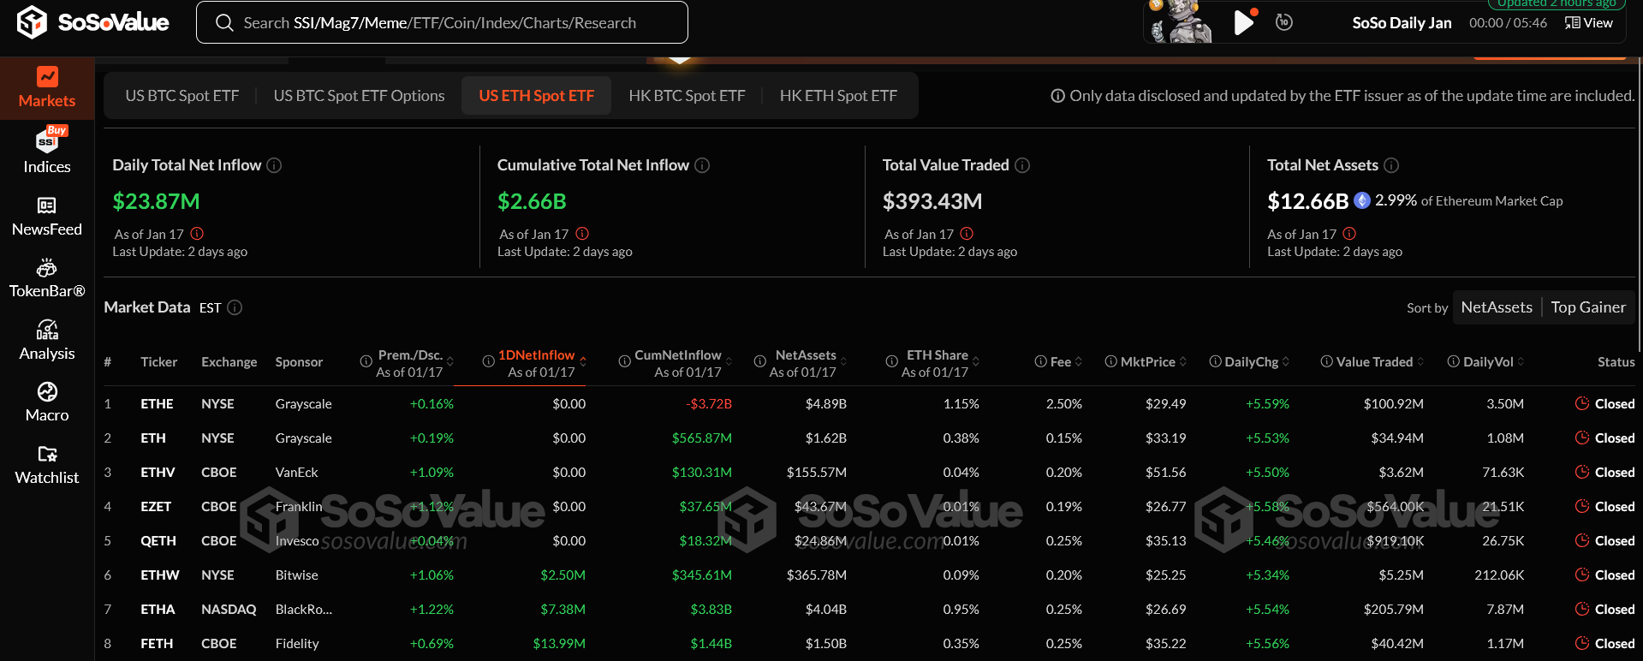This screenshot has width=1643, height=661.
Task: Open the HK ETH Spot ETF tab
Action: click(838, 96)
